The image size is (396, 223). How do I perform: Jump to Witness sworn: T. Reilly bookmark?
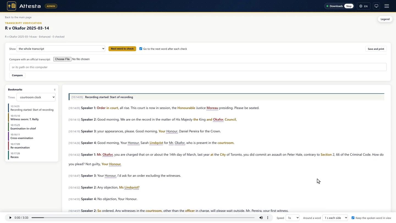[x=32, y=118]
